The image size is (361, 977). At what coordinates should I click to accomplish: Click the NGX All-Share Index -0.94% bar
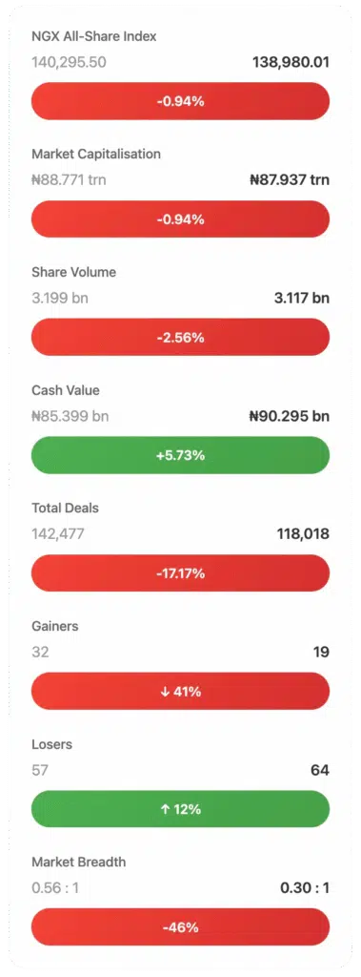point(181,101)
